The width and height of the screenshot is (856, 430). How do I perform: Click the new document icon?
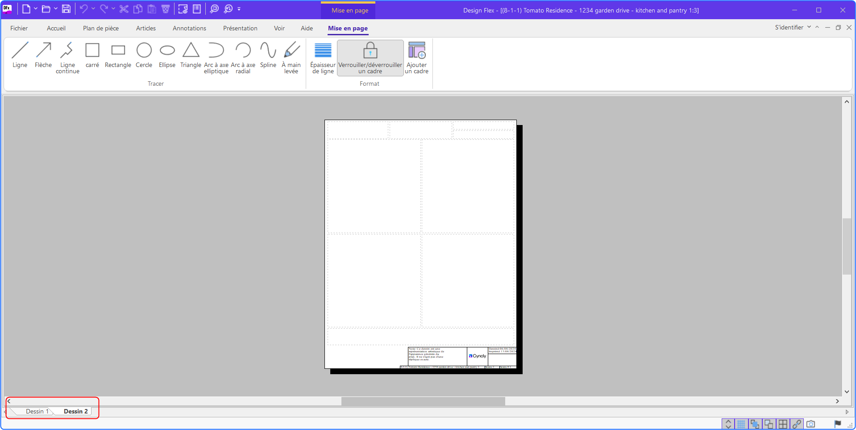pos(26,9)
